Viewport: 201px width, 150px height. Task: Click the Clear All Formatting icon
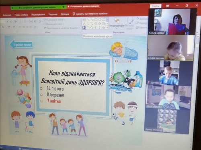(15, 21)
